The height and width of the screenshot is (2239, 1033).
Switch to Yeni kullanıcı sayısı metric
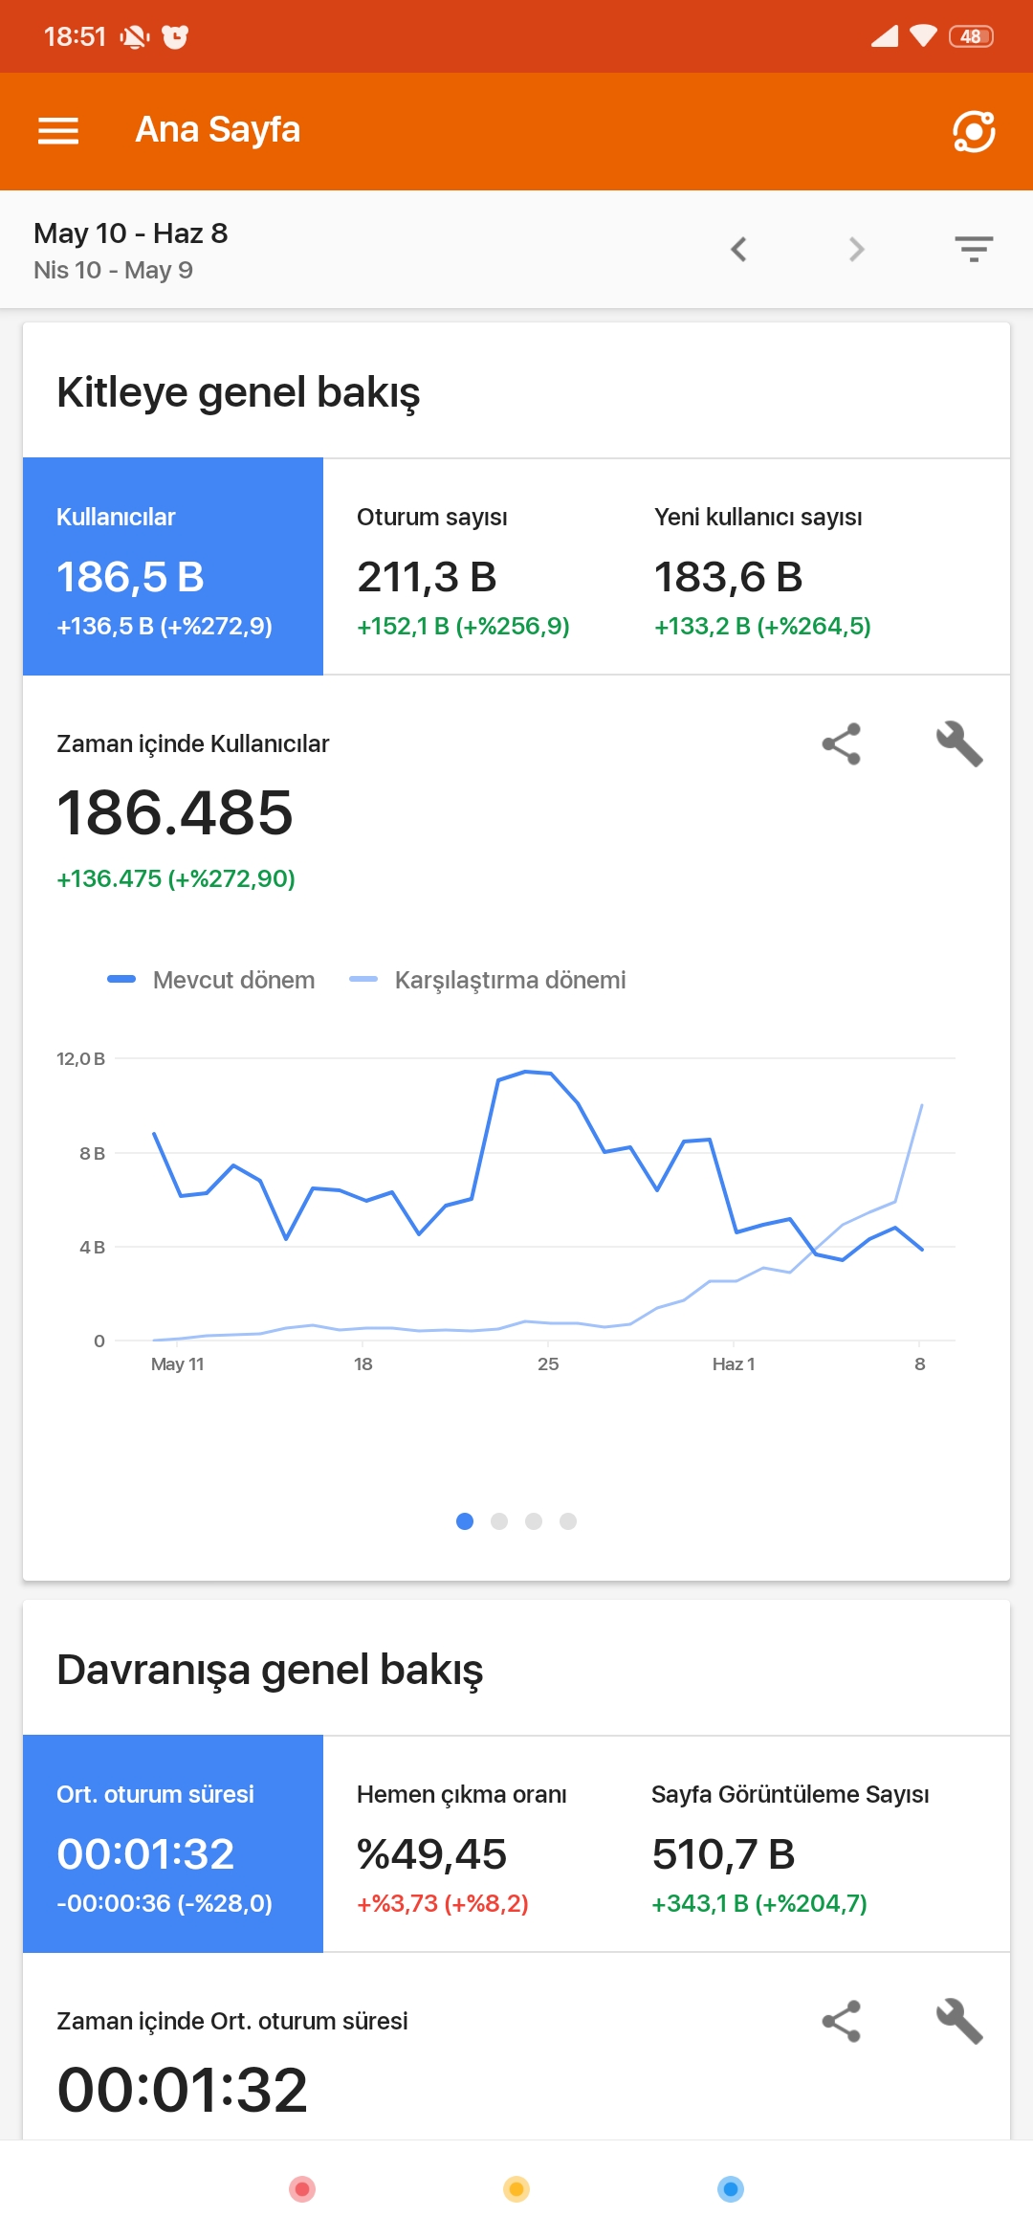tap(815, 566)
